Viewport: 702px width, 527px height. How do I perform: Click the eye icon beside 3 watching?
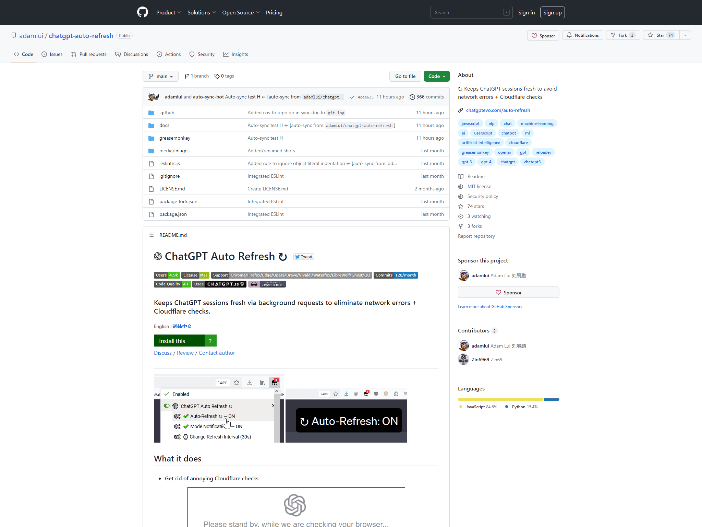click(461, 216)
